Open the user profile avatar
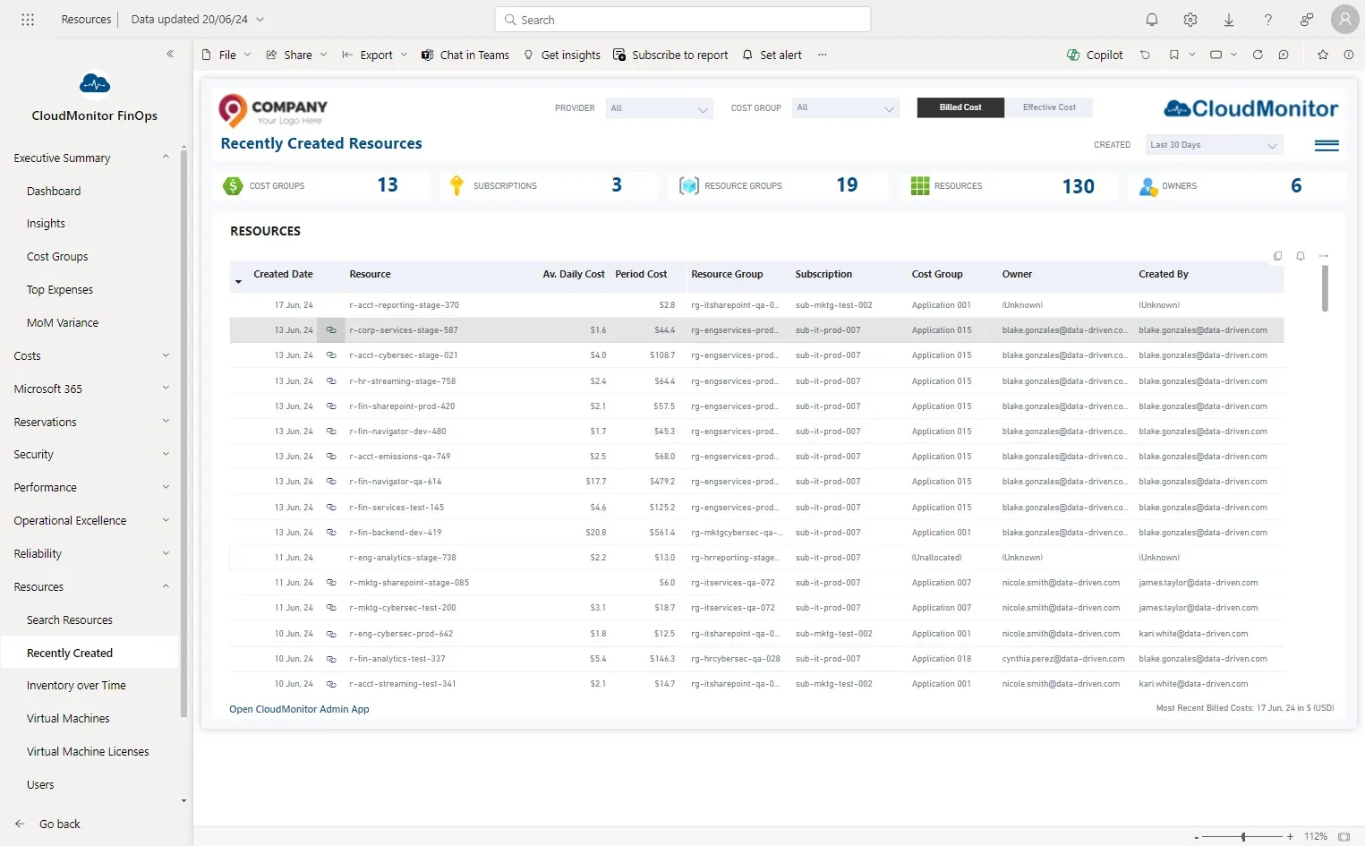This screenshot has width=1365, height=846. pos(1344,19)
